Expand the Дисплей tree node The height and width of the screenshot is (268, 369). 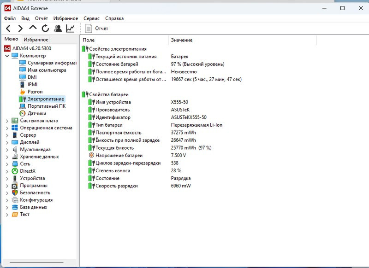(7, 143)
